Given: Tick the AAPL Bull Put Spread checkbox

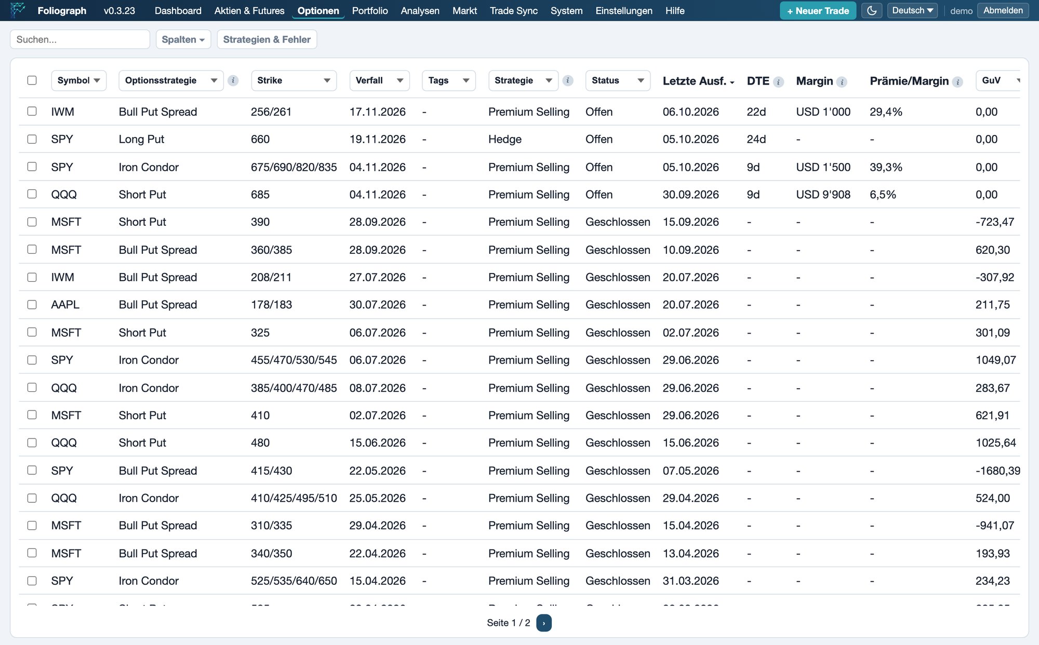Looking at the screenshot, I should point(32,305).
